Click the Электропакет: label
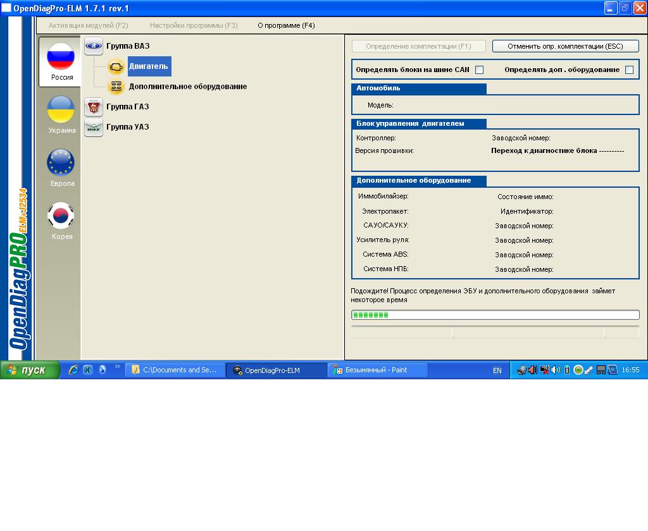The height and width of the screenshot is (531, 648). click(385, 211)
